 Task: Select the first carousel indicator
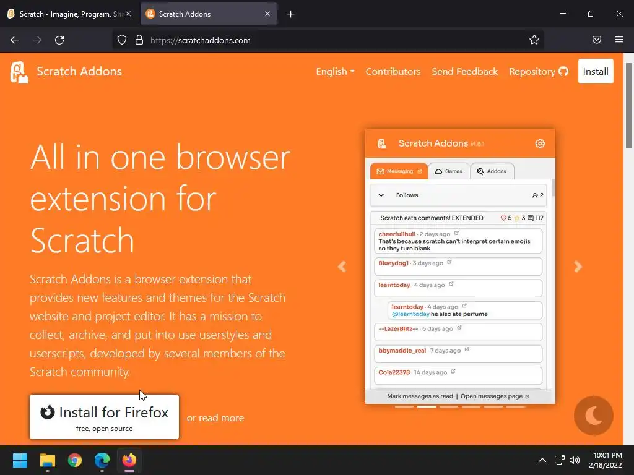coord(404,407)
